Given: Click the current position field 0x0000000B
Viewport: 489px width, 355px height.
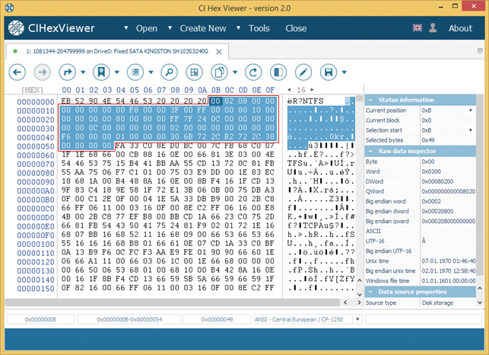Looking at the screenshot, I should click(40, 319).
